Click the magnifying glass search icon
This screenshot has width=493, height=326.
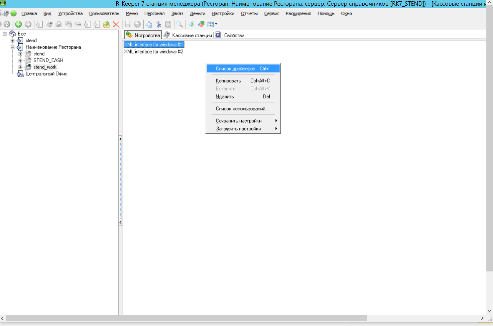point(180,24)
